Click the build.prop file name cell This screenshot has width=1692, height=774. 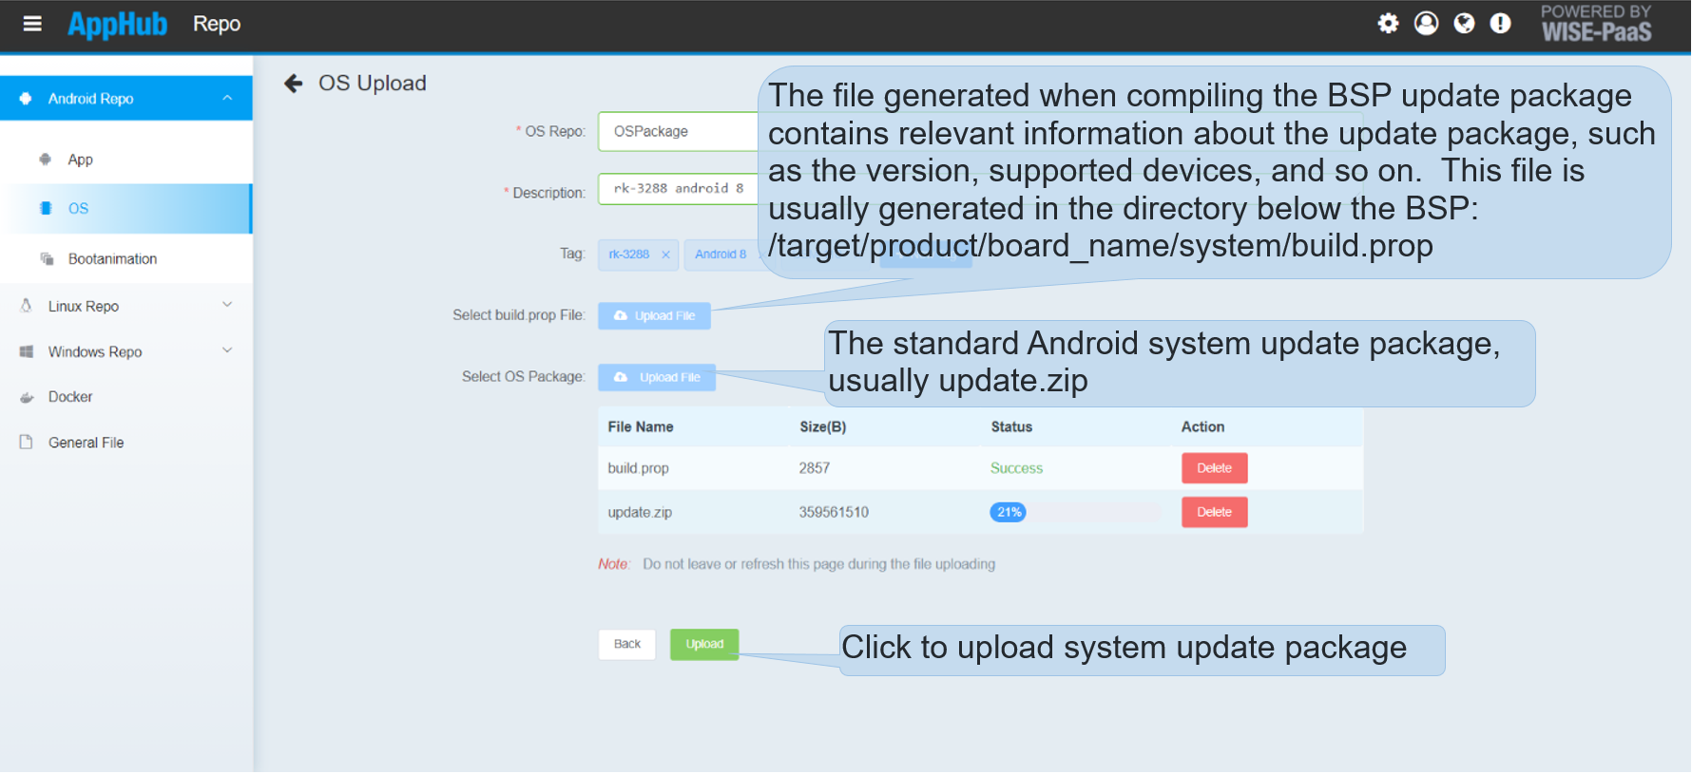[x=638, y=468]
